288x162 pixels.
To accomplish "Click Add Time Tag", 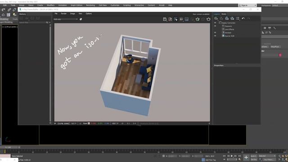I will point(211,160).
